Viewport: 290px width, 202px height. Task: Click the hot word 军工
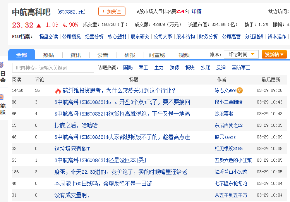(x=143, y=67)
